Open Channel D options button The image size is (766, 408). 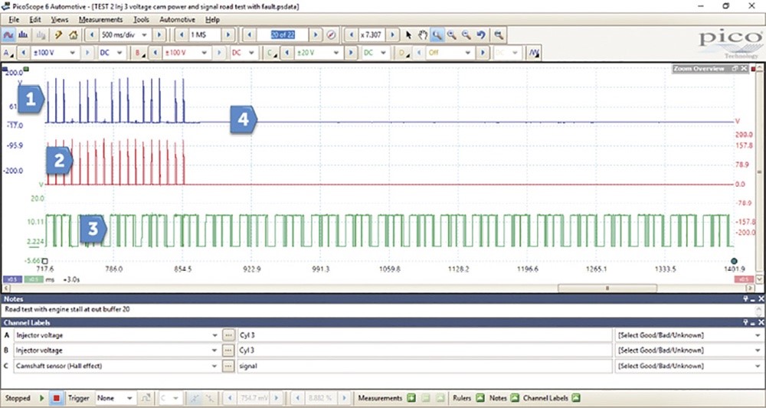(x=402, y=53)
